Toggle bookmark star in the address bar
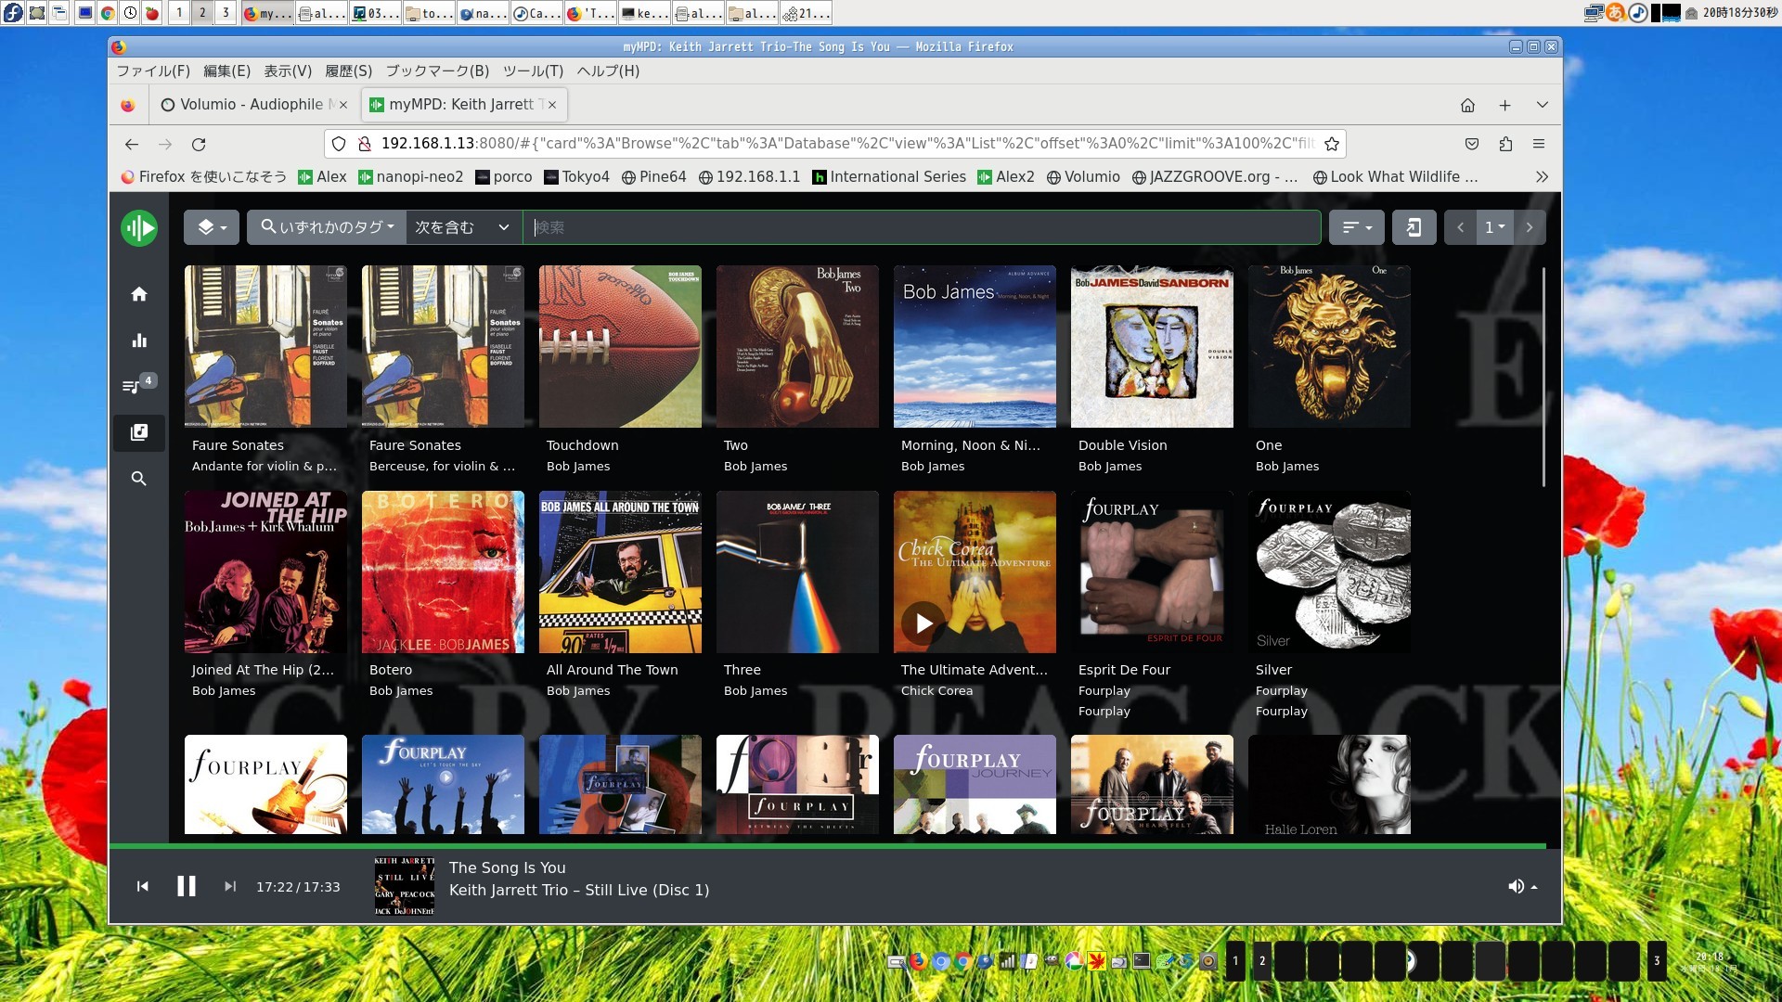Image resolution: width=1782 pixels, height=1002 pixels. coord(1331,144)
